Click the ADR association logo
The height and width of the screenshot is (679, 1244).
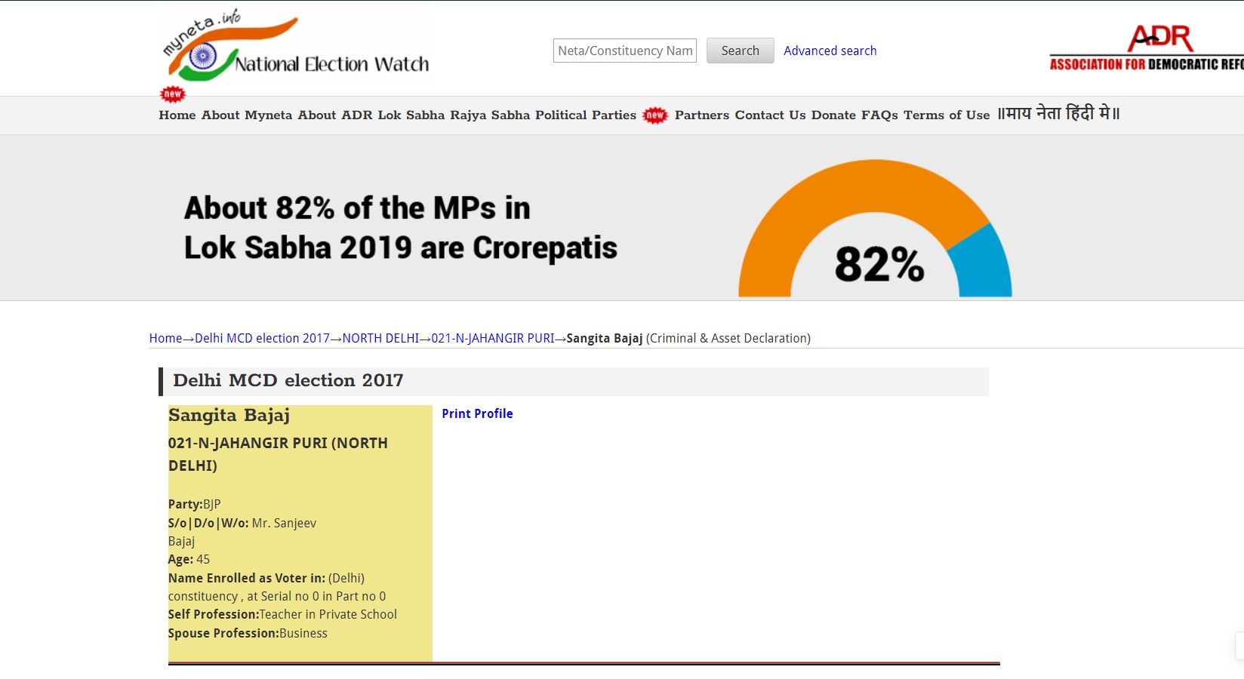click(x=1146, y=48)
